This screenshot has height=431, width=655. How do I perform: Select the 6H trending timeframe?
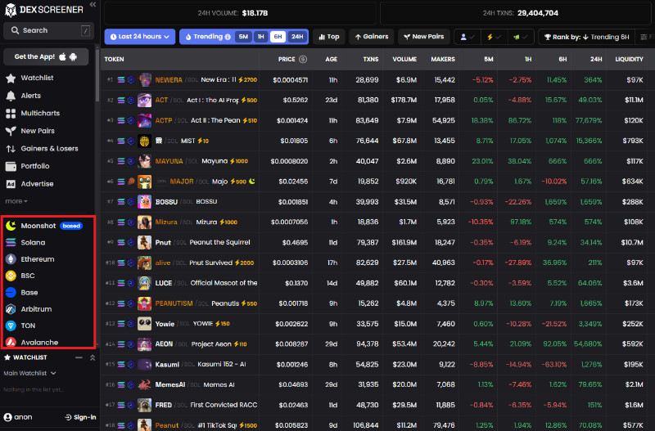(278, 37)
